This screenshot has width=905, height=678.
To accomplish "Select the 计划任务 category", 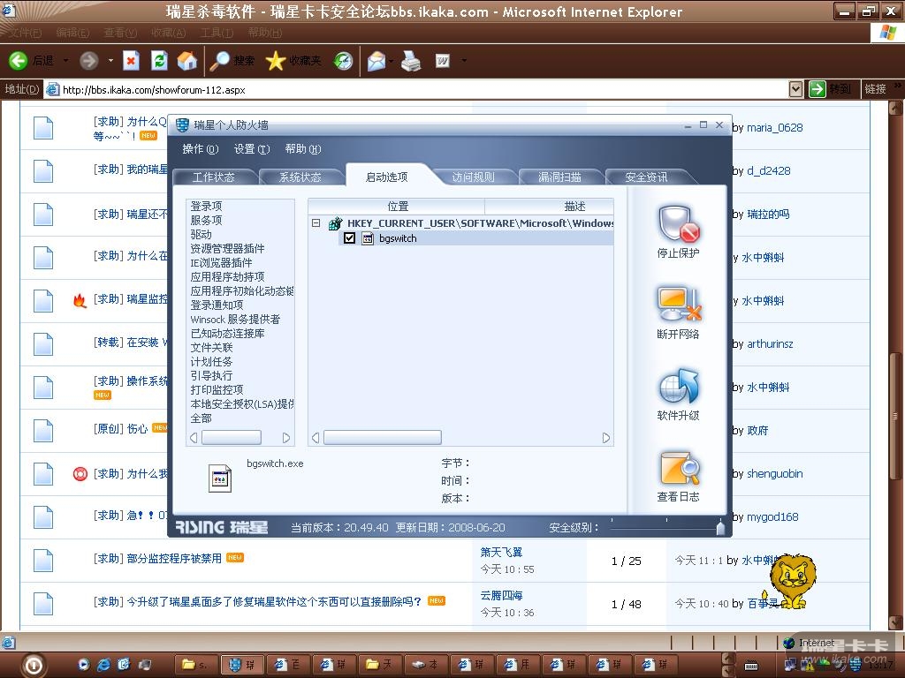I will 211,361.
